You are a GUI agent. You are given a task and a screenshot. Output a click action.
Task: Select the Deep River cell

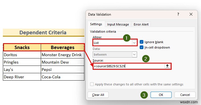point(22,77)
